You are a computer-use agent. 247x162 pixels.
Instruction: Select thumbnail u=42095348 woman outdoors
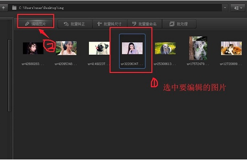[x=66, y=48]
